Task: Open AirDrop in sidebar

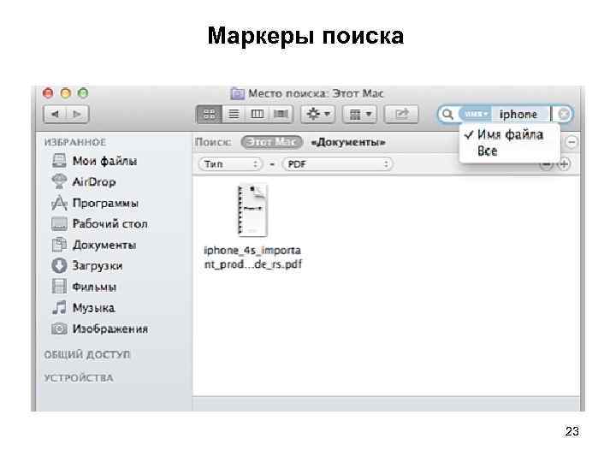Action: pos(94,182)
